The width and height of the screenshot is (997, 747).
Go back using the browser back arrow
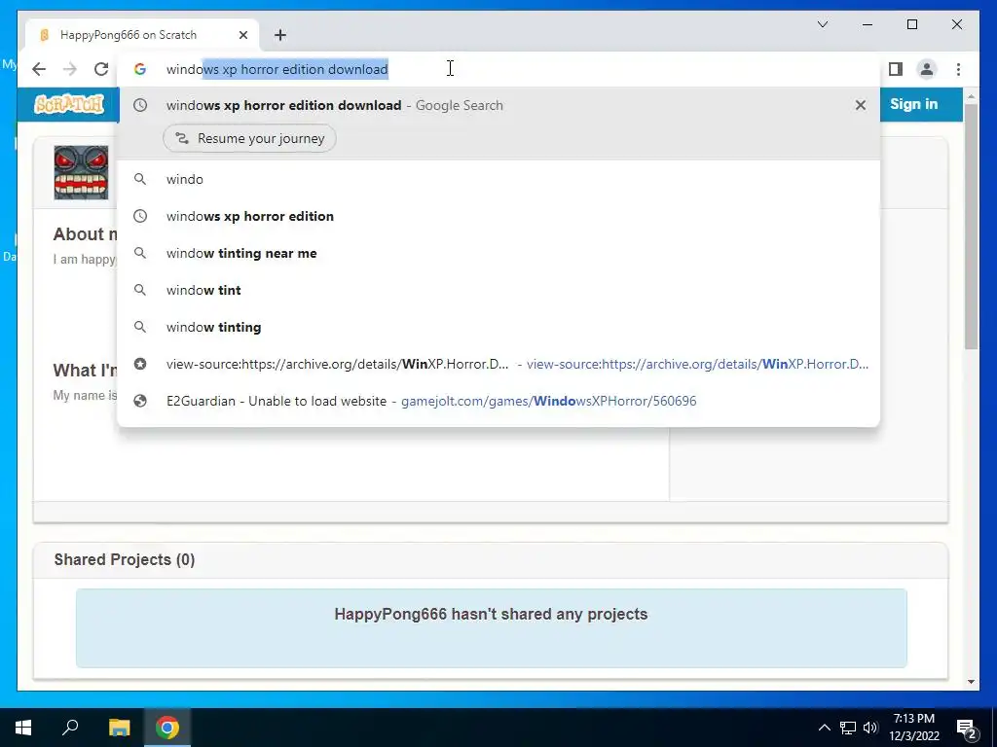point(39,69)
